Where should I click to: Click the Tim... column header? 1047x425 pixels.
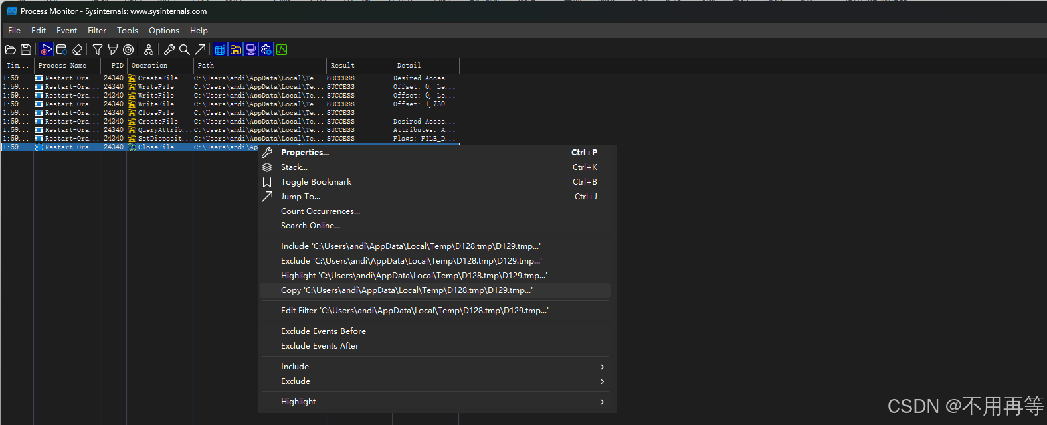pyautogui.click(x=17, y=66)
